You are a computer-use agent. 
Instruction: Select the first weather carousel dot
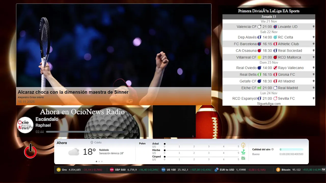pyautogui.click(x=96, y=161)
